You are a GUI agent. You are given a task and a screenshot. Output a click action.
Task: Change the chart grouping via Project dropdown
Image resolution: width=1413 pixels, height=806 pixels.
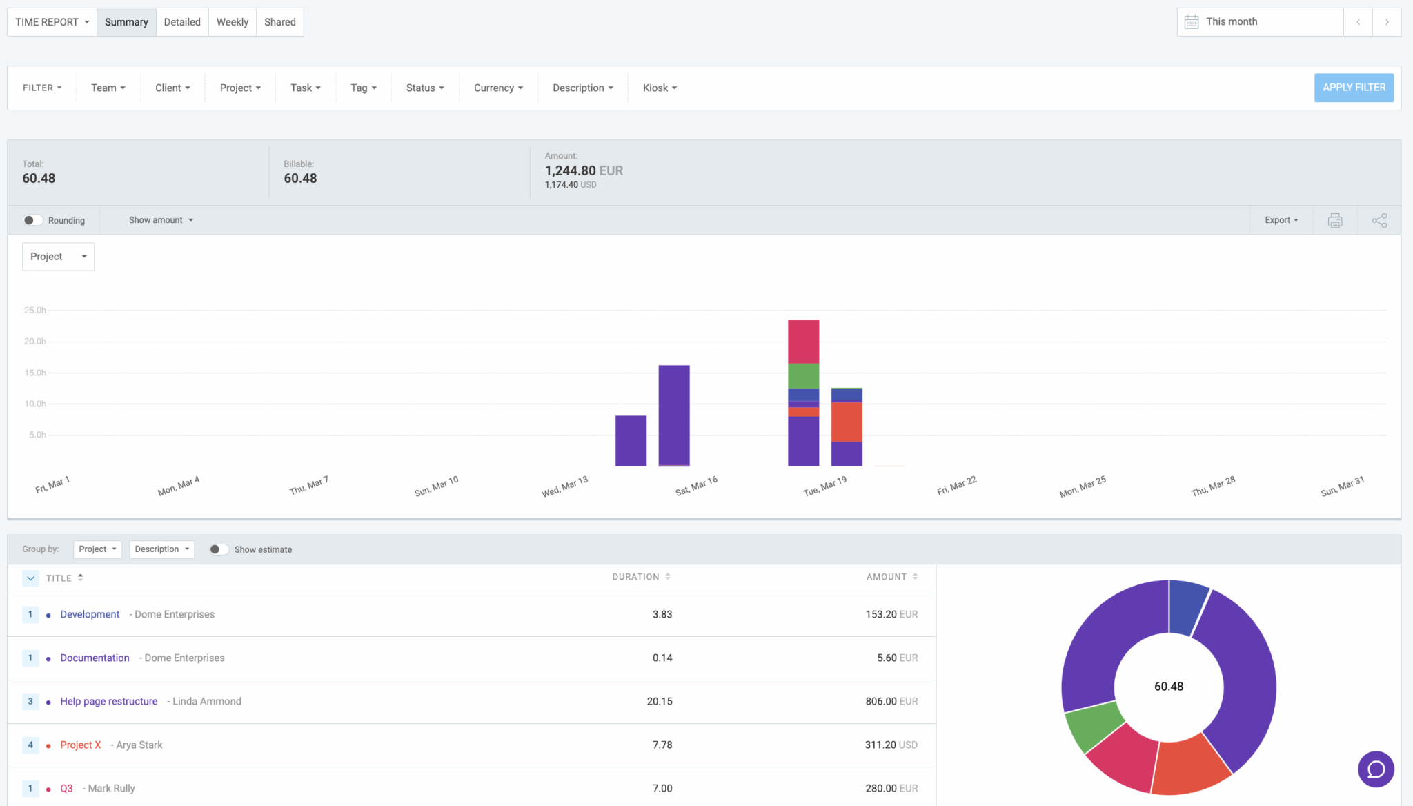(x=58, y=256)
